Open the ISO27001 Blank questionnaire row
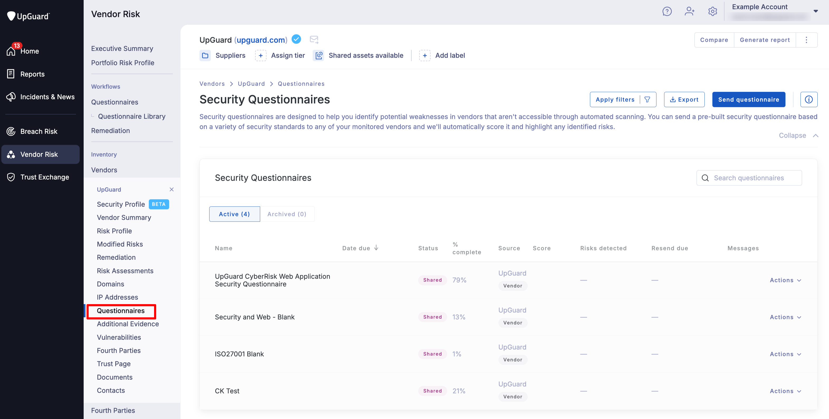 [508, 354]
